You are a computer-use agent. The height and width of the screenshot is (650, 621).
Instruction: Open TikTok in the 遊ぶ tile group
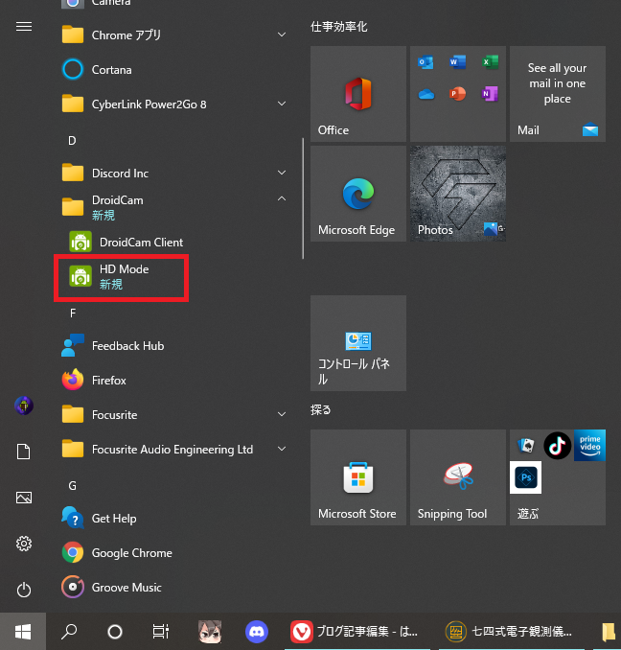[x=557, y=446]
